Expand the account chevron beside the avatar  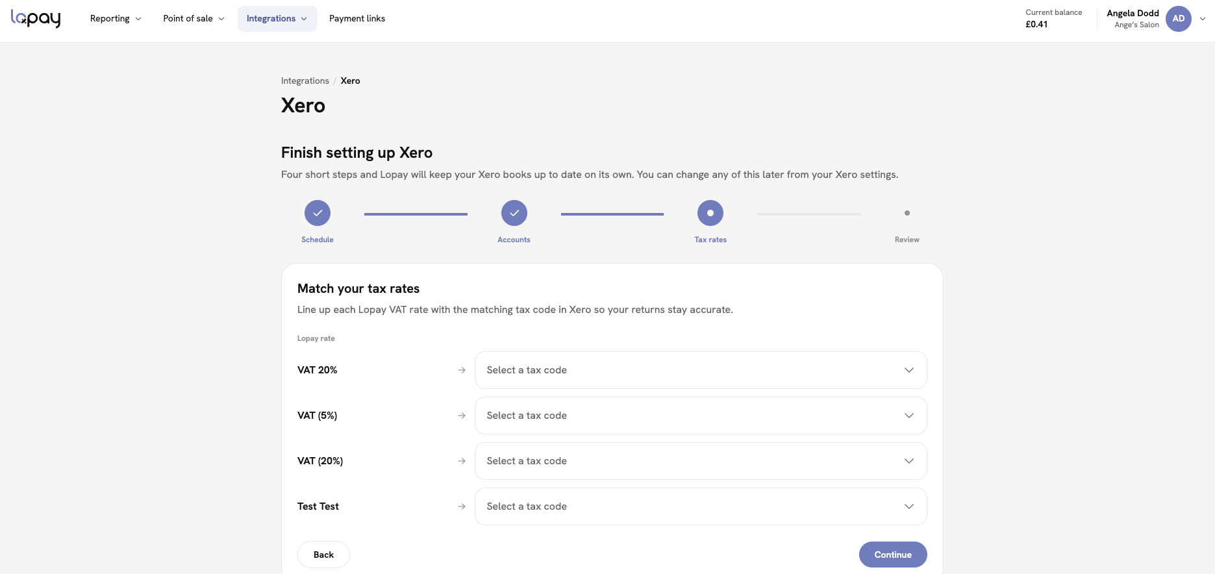click(x=1203, y=19)
